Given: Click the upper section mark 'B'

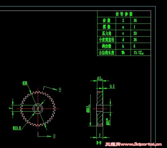Looking at the screenshot, I should point(60,90).
